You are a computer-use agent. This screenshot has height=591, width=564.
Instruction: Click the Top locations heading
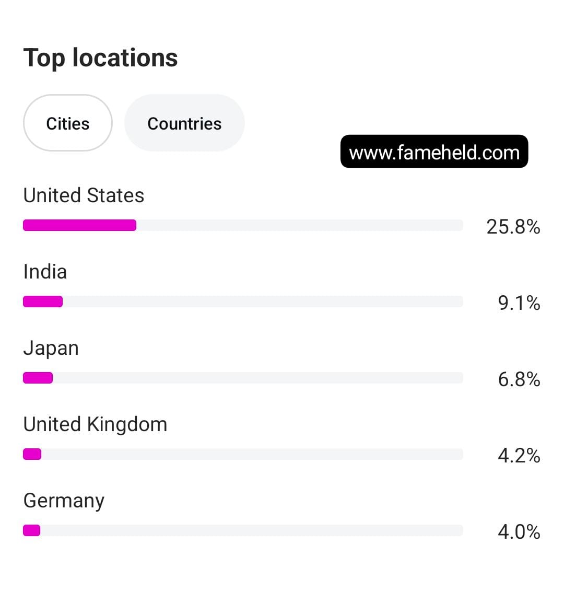tap(101, 57)
